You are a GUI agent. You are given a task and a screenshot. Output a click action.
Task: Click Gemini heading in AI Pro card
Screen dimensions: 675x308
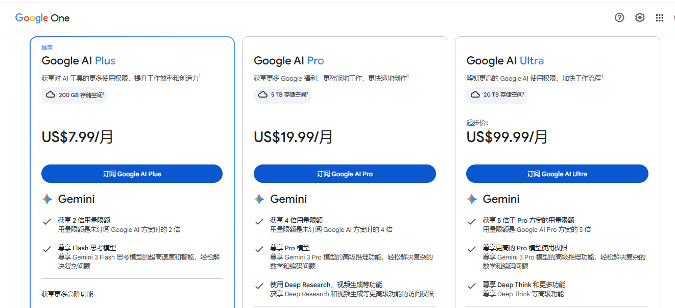pos(288,199)
